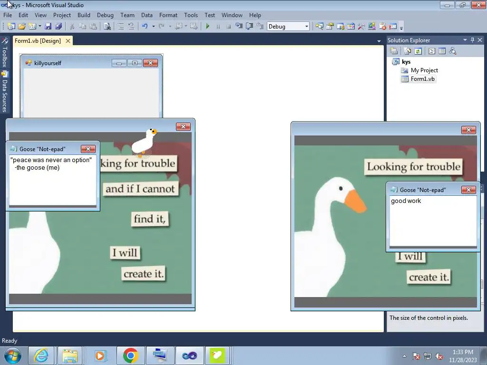This screenshot has height=365, width=487.
Task: Click inside the "good work" Not-epad text area
Action: (x=433, y=221)
